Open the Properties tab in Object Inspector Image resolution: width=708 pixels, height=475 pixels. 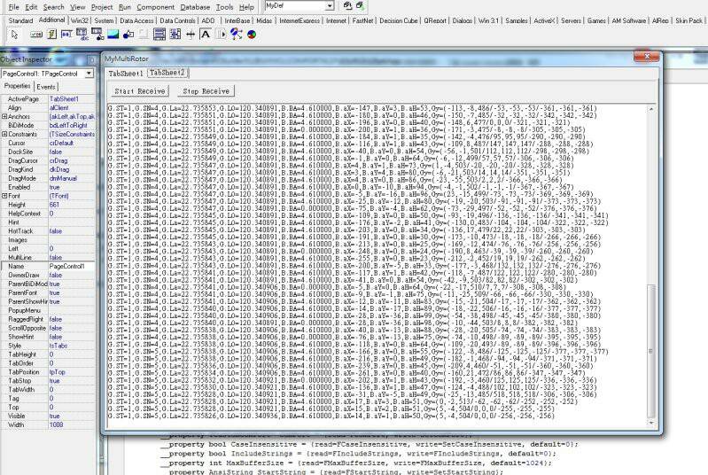(18, 86)
